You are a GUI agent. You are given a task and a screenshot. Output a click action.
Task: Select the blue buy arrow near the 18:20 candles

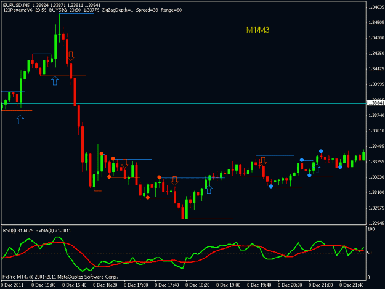click(209, 190)
